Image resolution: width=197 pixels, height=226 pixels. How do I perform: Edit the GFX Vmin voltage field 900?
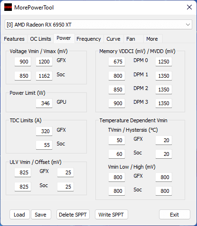[x=23, y=62]
